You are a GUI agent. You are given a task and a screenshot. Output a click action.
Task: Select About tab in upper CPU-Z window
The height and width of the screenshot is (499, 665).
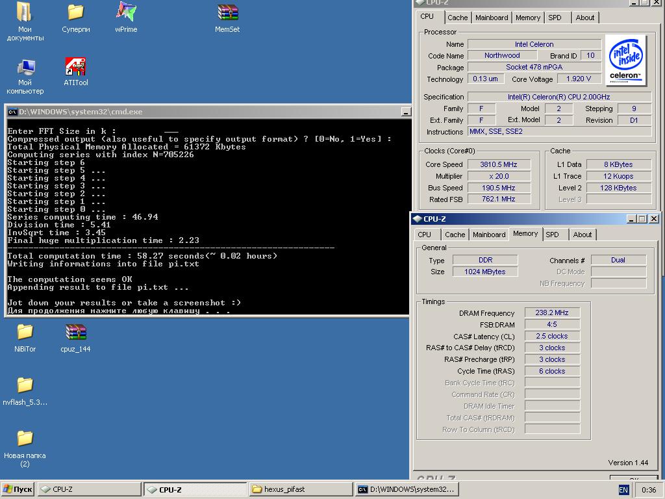coord(585,18)
